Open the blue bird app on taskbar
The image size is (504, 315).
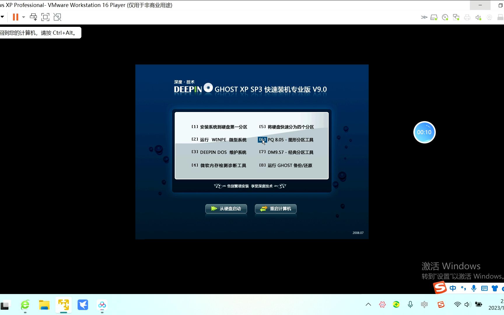coord(83,305)
